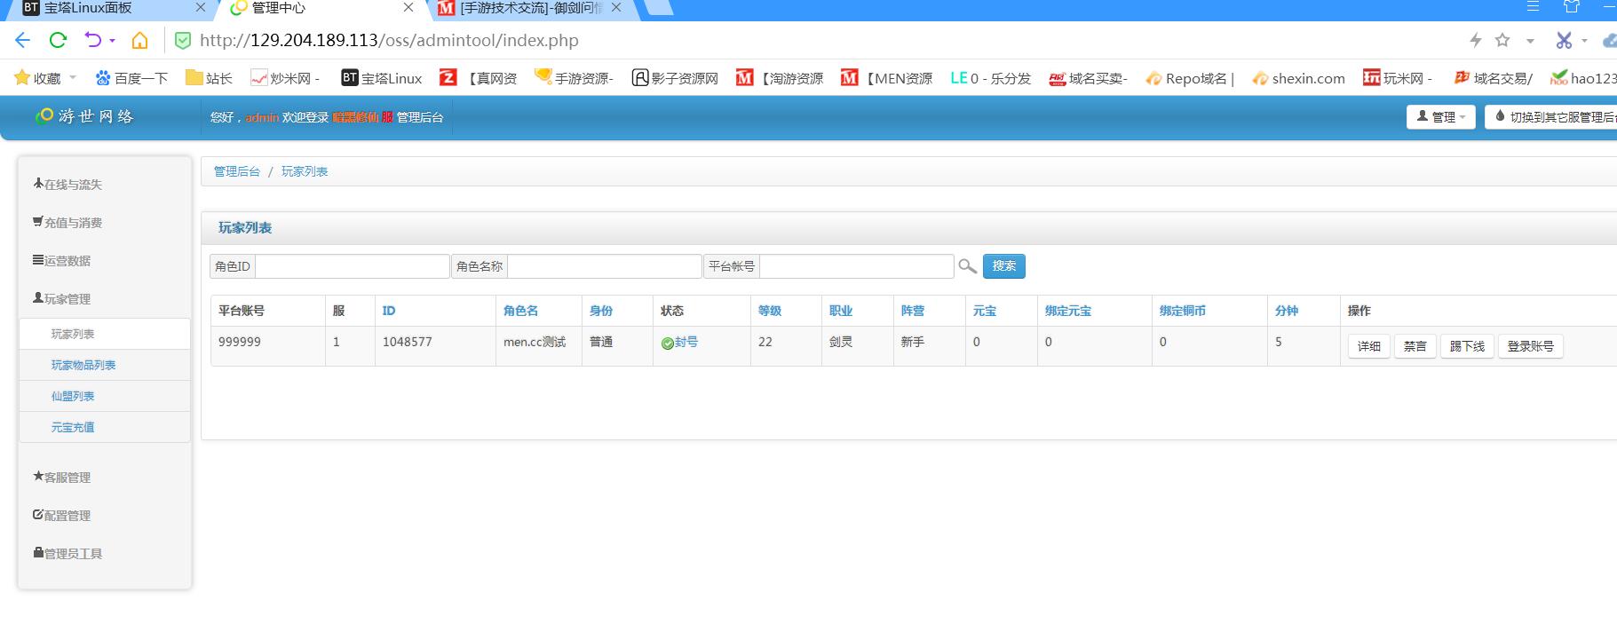Image resolution: width=1617 pixels, height=640 pixels.
Task: Open 玩家物品列表 in the sidebar
Action: [x=83, y=365]
